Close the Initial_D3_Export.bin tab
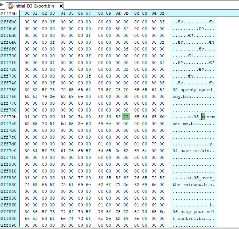 point(61,6)
